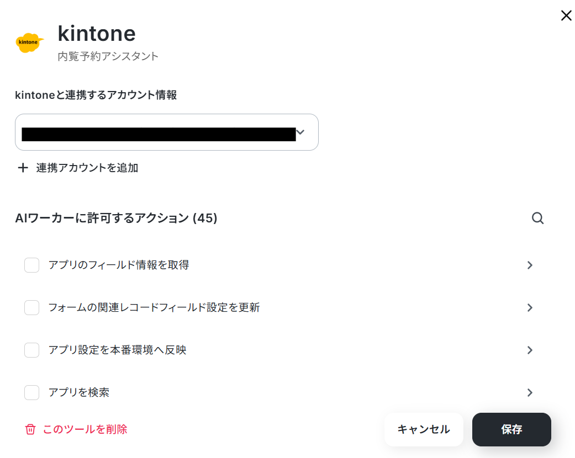Screen dimensions: 575x458
Task: Click the red trash can icon
Action: (30, 429)
